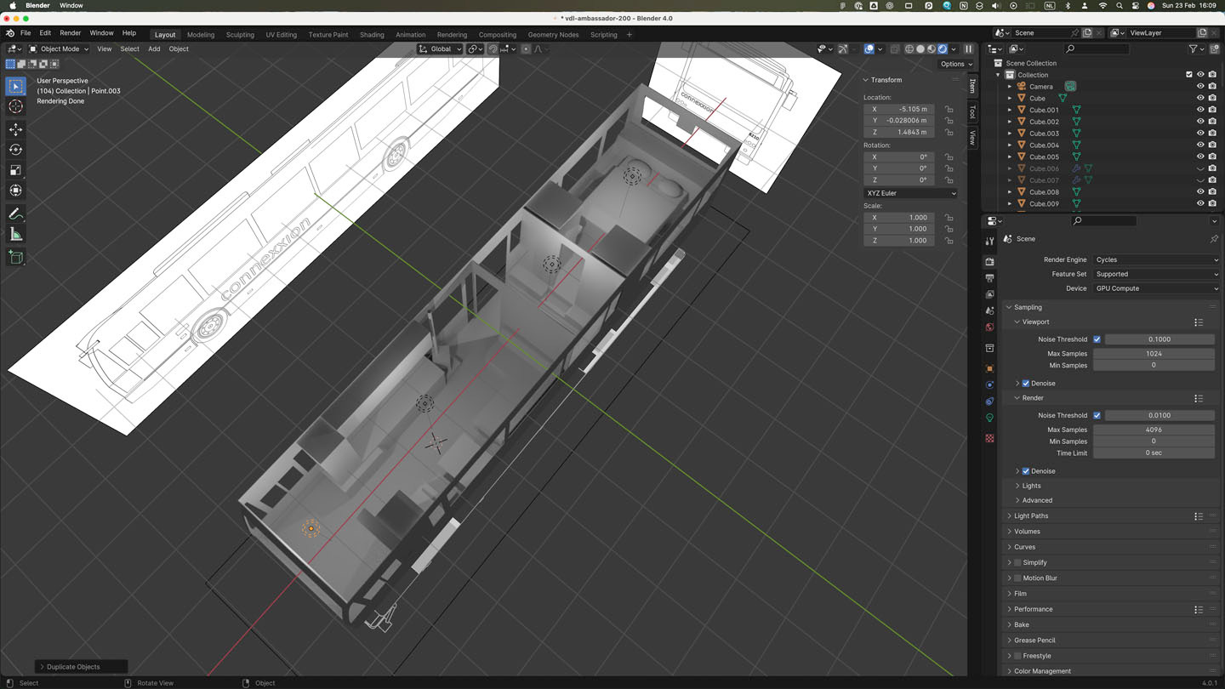Disable the Render Denoise checkbox
Screen dimensions: 1225x689
[x=1026, y=471]
